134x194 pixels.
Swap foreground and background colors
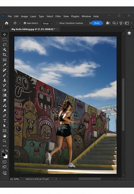pyautogui.click(x=7, y=151)
